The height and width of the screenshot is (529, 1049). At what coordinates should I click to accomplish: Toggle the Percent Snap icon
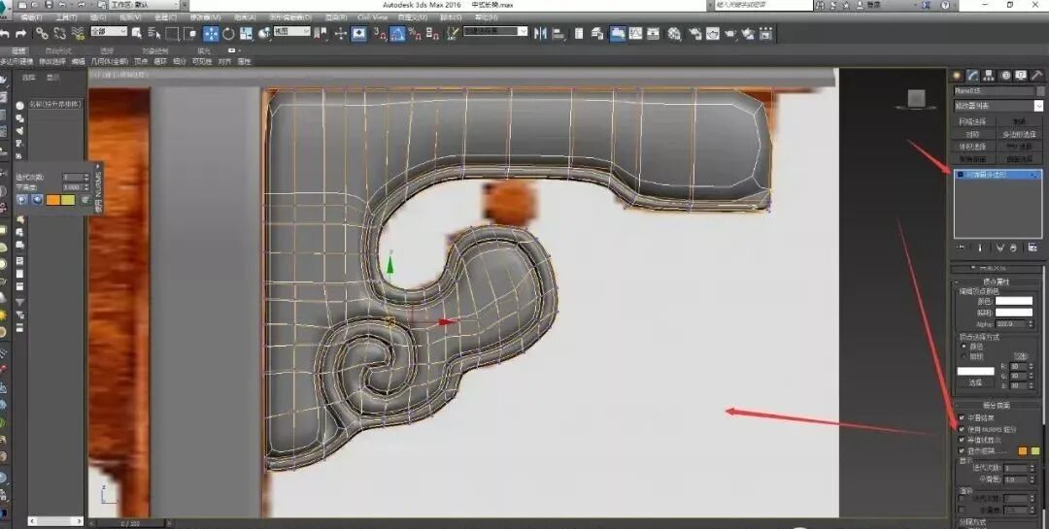click(415, 33)
